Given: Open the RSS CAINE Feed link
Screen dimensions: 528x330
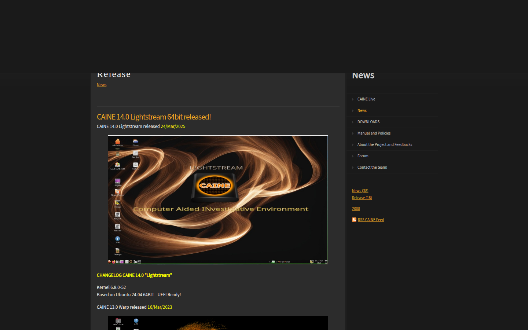Looking at the screenshot, I should click(x=371, y=220).
